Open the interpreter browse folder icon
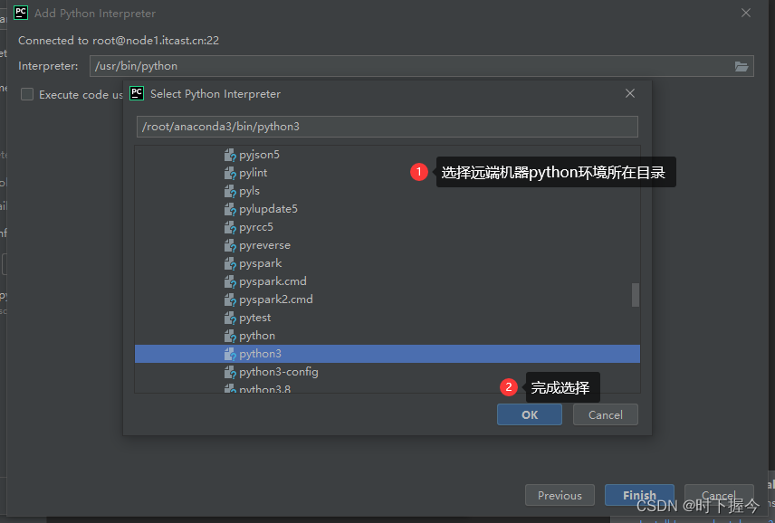 (x=741, y=66)
